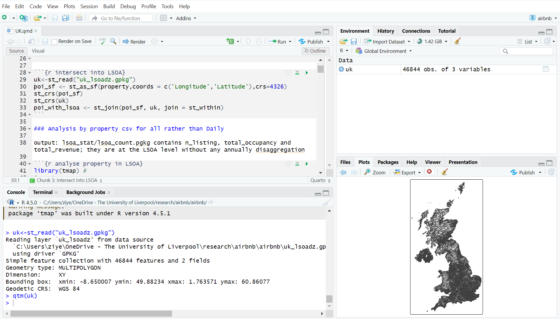Click the spell check icon
The width and height of the screenshot is (560, 319).
102,41
